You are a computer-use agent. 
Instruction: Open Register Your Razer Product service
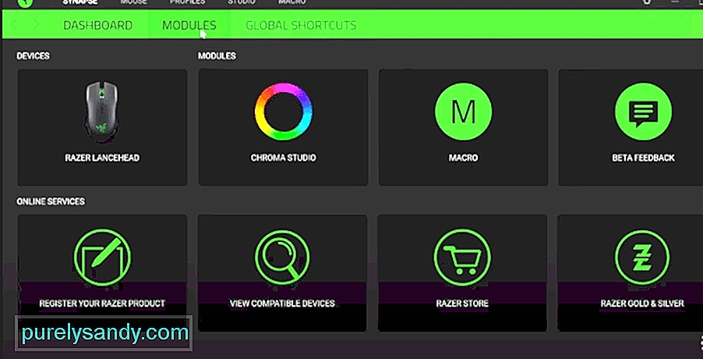[x=102, y=273]
